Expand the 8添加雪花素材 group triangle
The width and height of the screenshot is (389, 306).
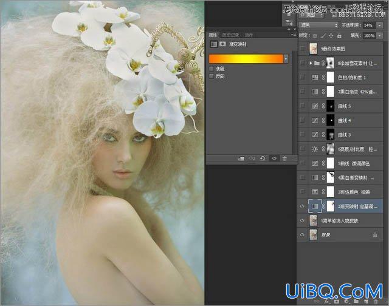pyautogui.click(x=311, y=63)
